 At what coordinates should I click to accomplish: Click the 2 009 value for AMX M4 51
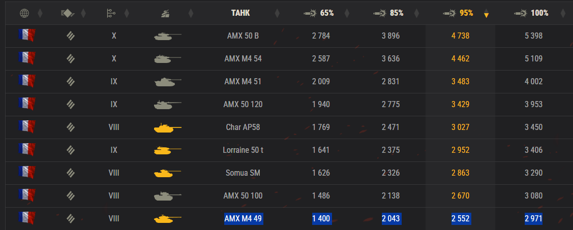(321, 81)
